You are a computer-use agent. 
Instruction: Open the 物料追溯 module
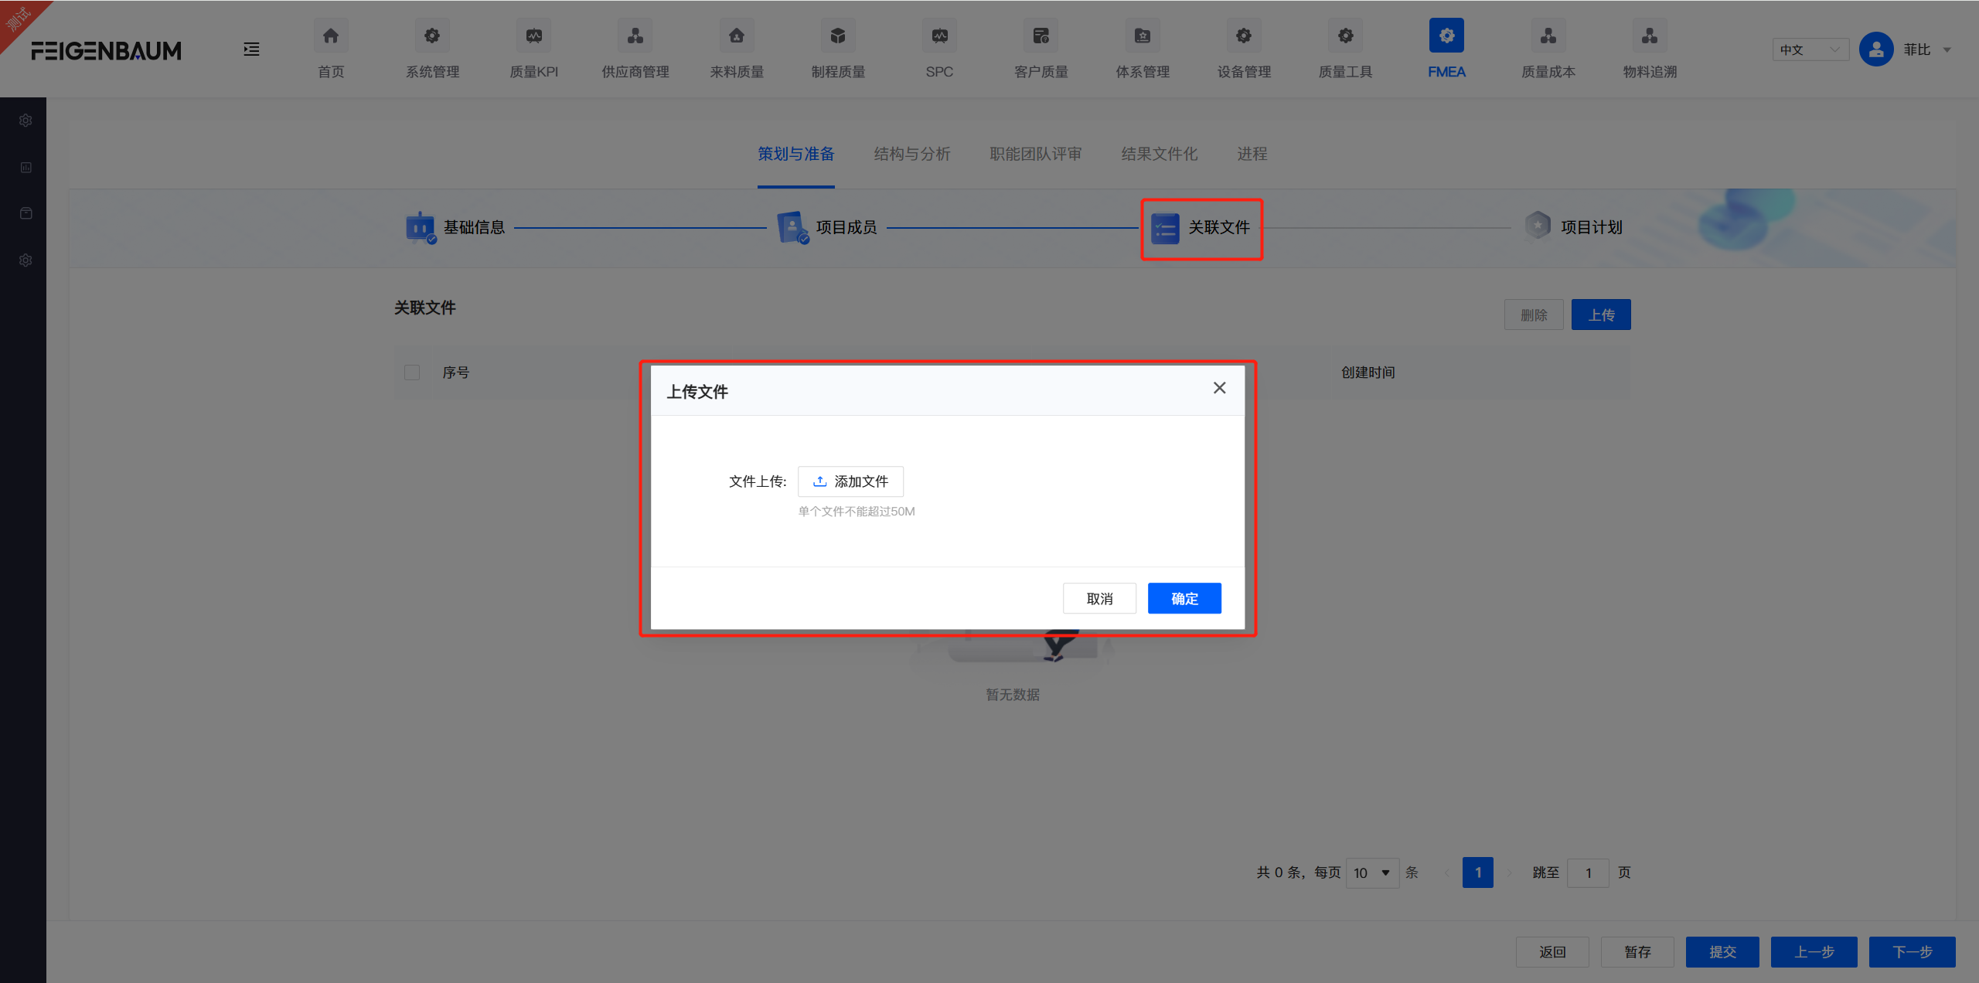tap(1647, 49)
